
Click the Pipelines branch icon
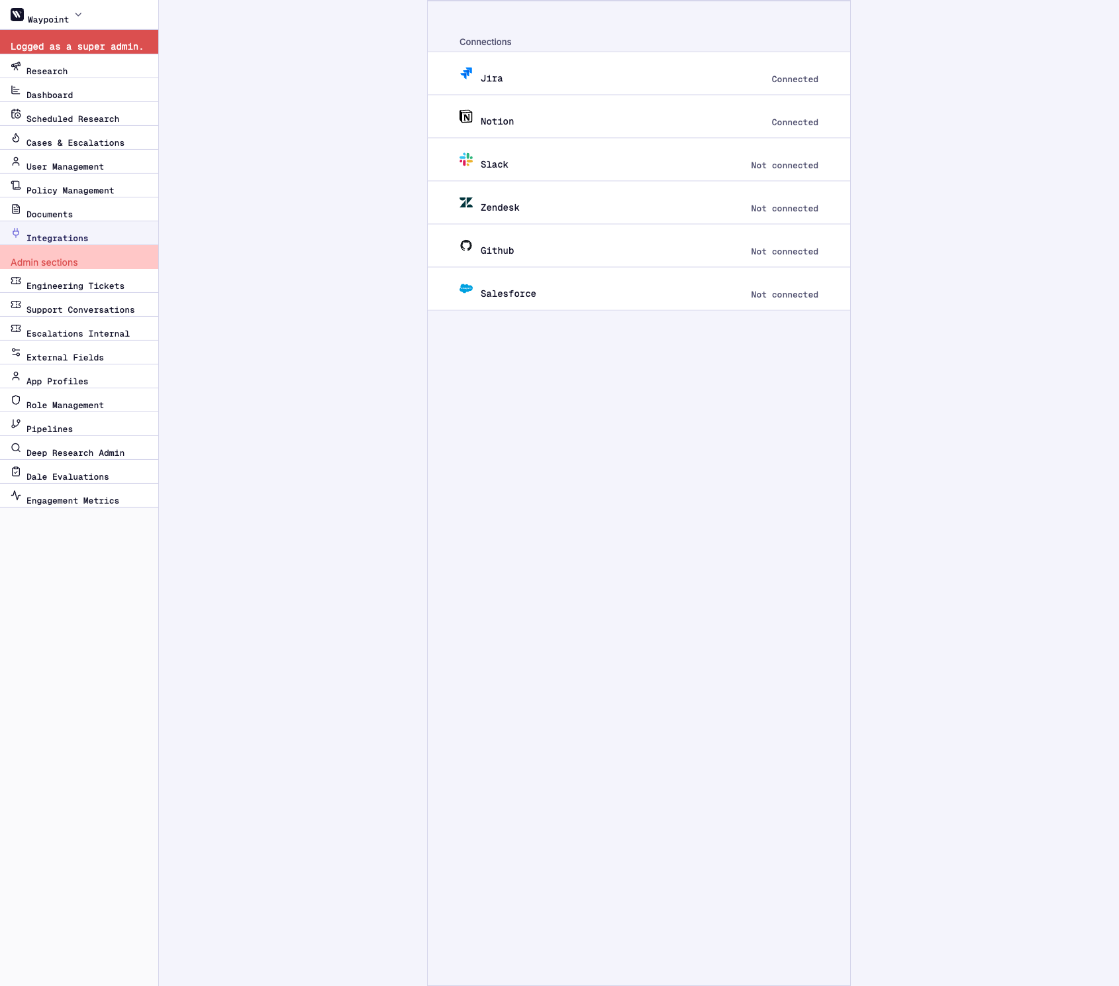click(x=16, y=424)
